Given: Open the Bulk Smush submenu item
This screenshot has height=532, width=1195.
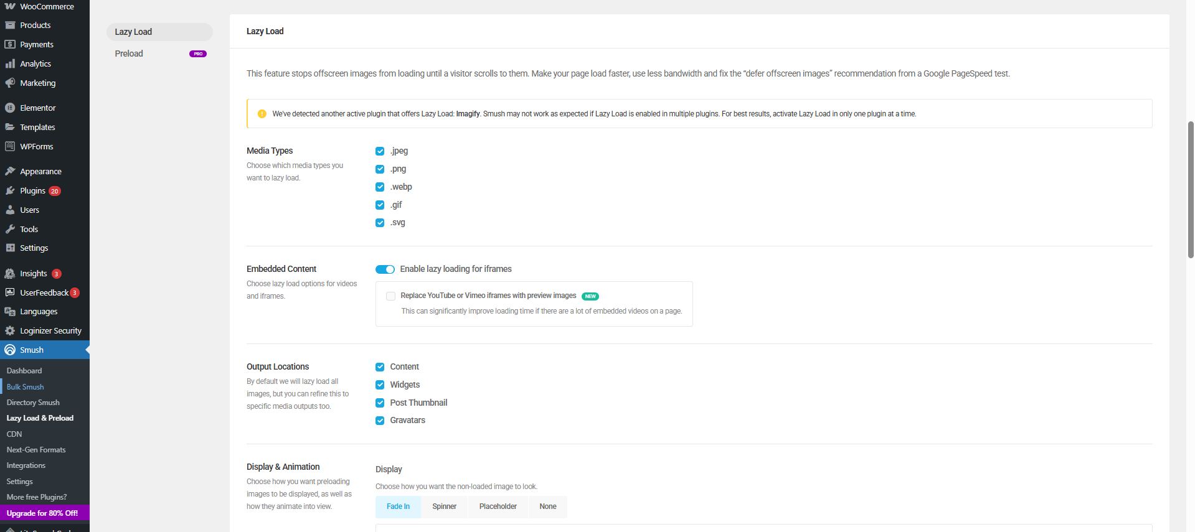Looking at the screenshot, I should coord(25,387).
